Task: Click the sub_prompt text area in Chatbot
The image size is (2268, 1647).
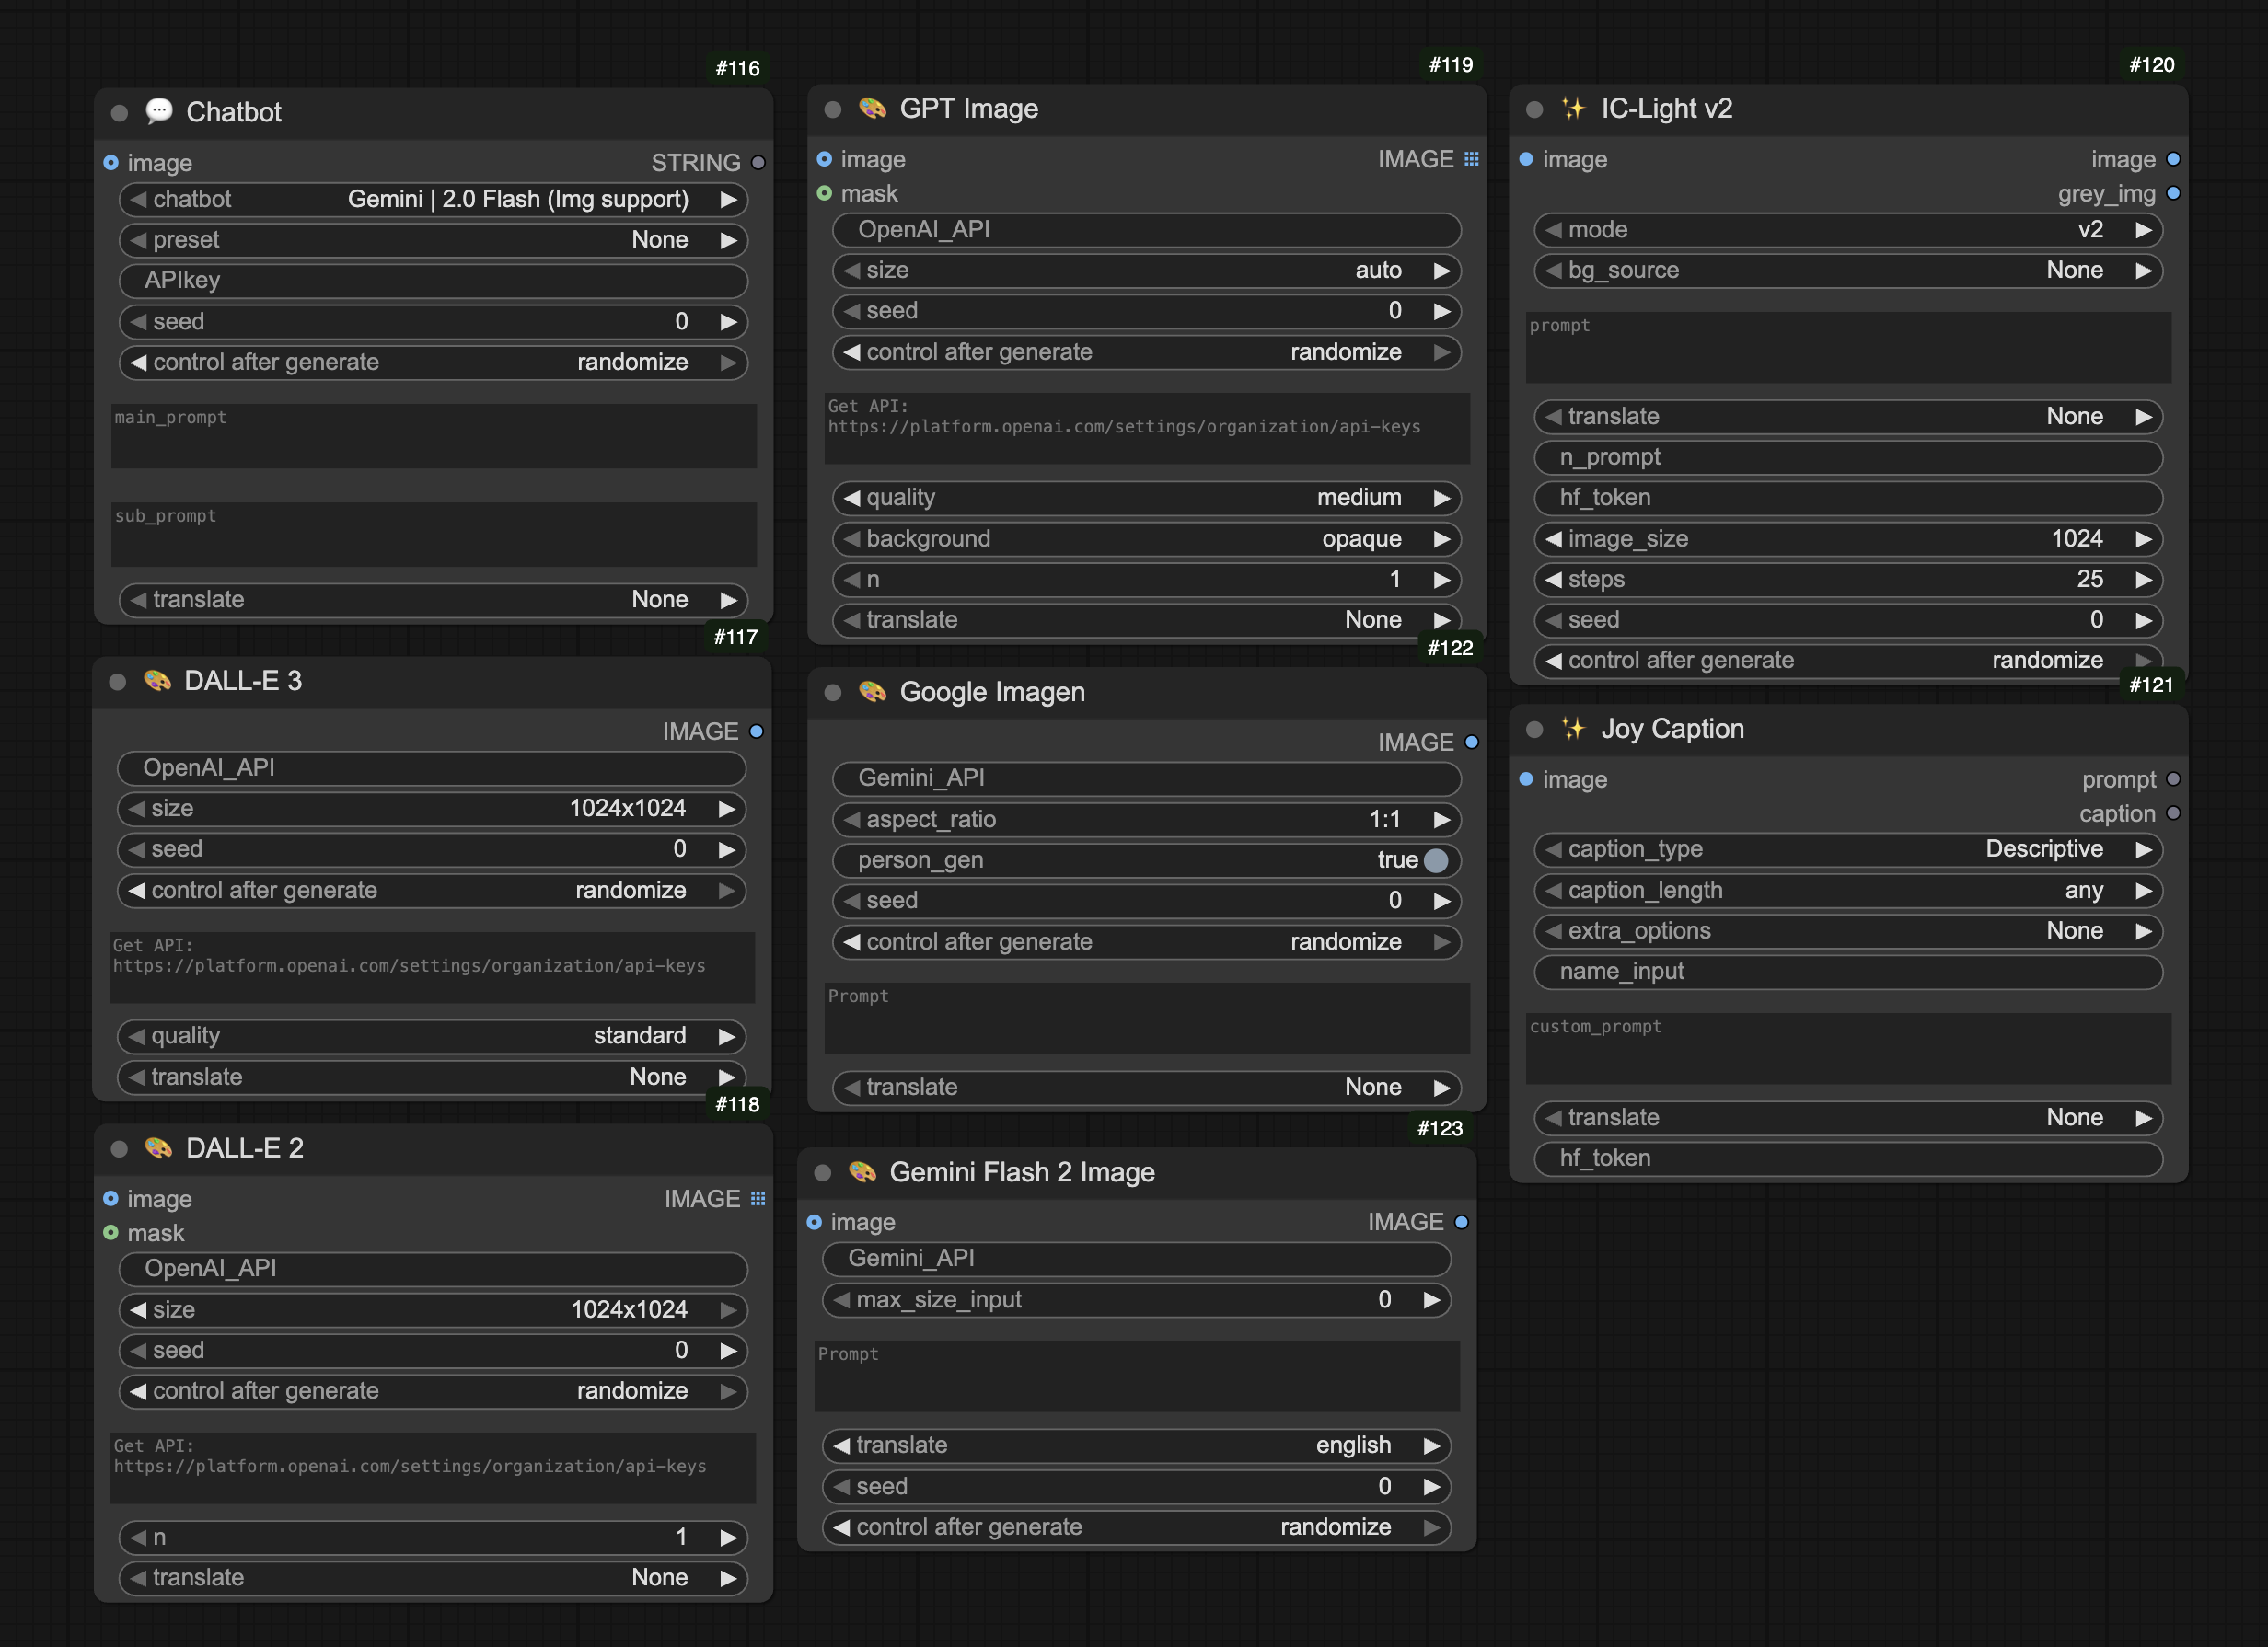Action: point(433,535)
